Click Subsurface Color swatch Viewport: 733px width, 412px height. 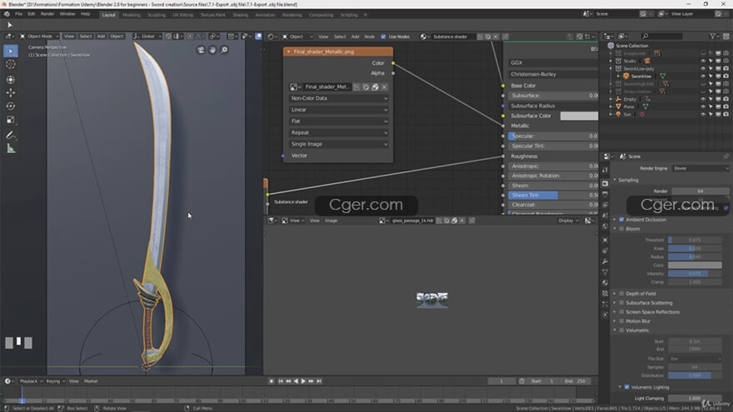579,116
